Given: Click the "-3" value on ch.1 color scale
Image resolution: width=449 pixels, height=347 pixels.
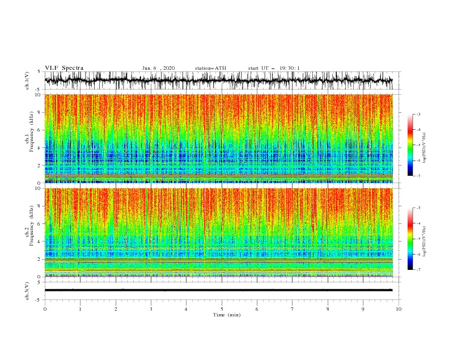Looking at the screenshot, I should click(418, 114).
